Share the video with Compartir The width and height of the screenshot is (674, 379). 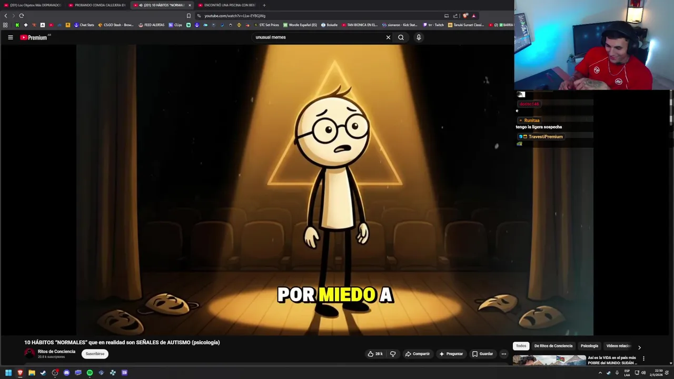pyautogui.click(x=418, y=354)
